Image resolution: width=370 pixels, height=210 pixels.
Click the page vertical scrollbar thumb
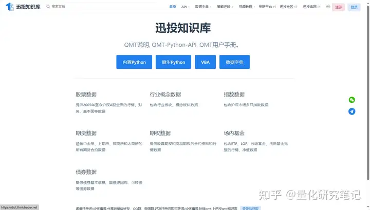368,93
